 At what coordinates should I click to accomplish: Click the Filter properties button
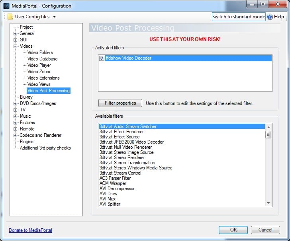120,103
